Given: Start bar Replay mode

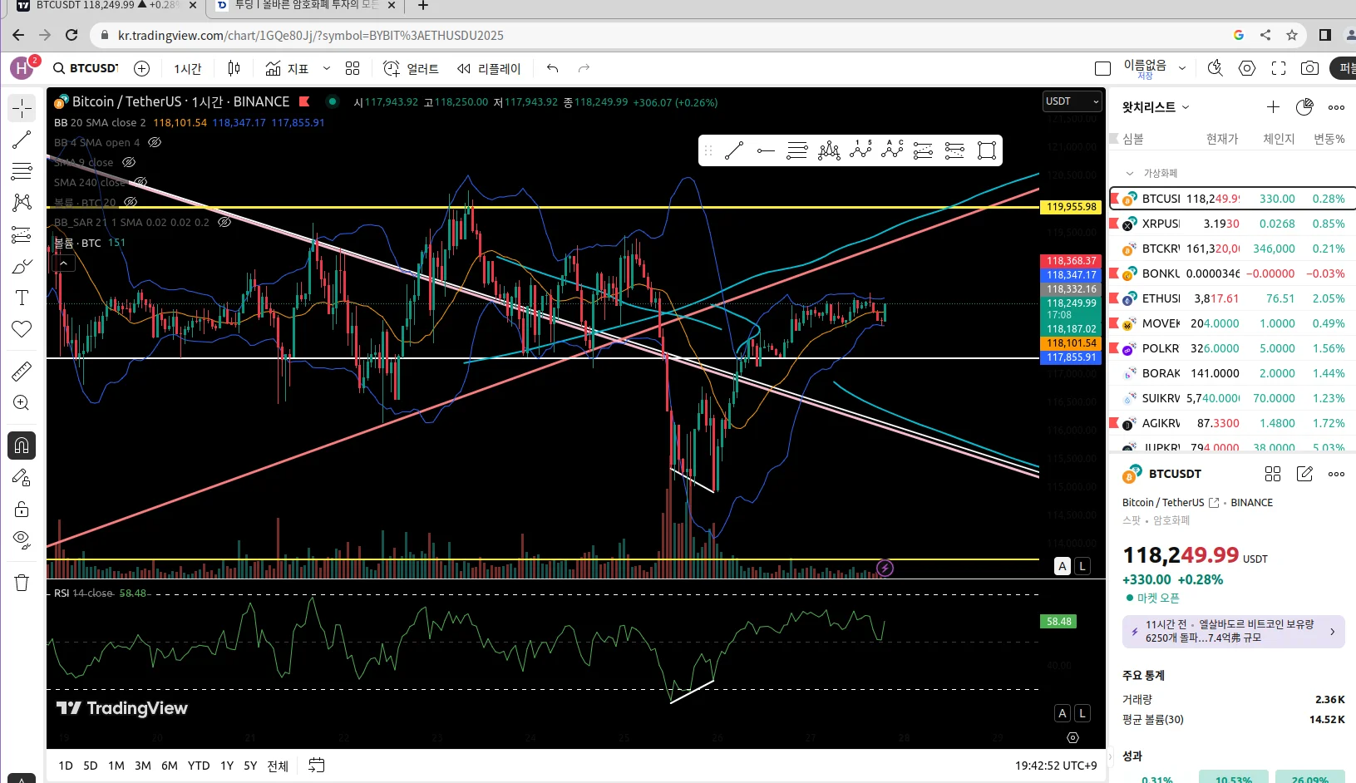Looking at the screenshot, I should 489,68.
